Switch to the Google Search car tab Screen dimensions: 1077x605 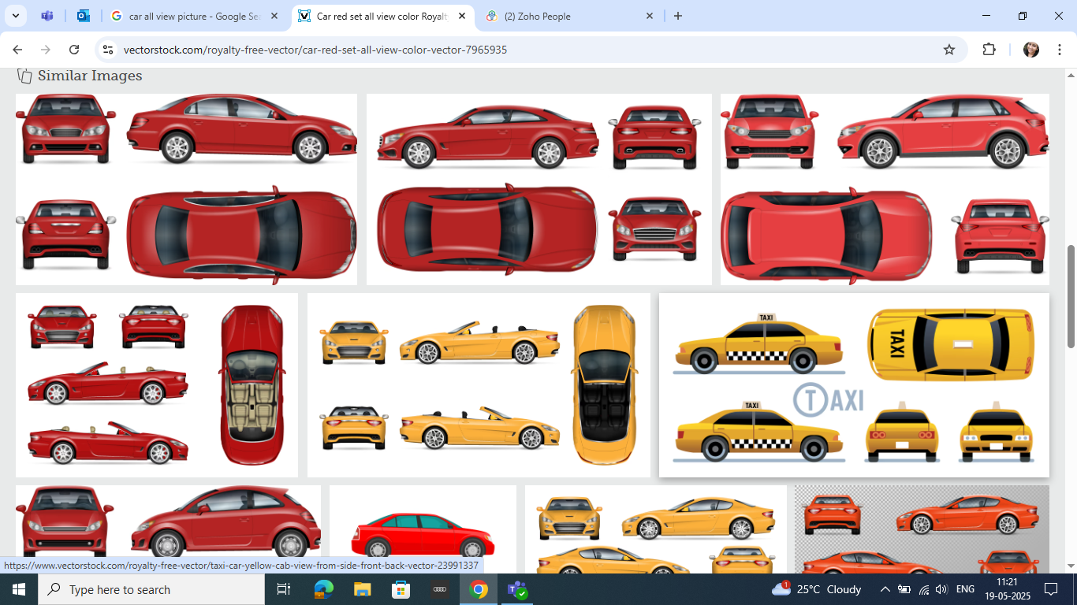194,16
